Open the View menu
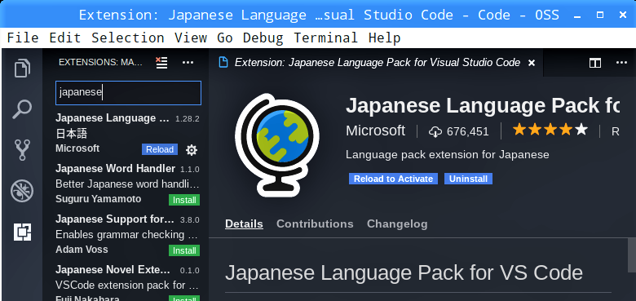The image size is (636, 301). (x=191, y=38)
